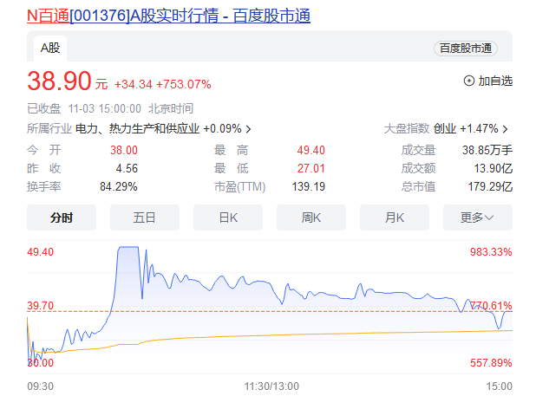This screenshot has width=536, height=396.
Task: Click the price change +34.34
Action: pyautogui.click(x=133, y=84)
